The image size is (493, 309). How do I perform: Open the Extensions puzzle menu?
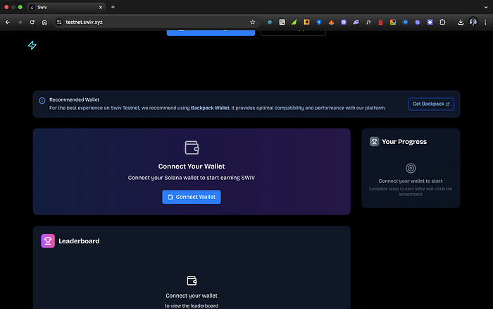coord(442,22)
